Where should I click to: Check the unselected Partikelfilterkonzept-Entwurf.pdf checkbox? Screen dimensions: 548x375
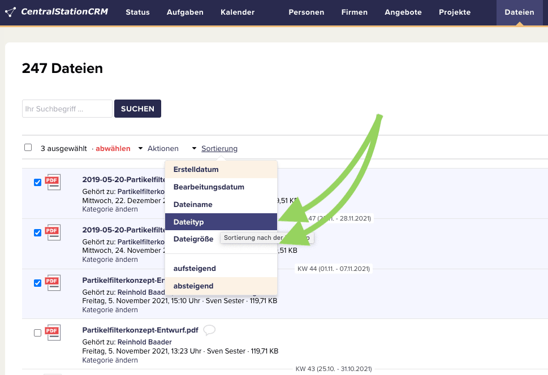38,333
